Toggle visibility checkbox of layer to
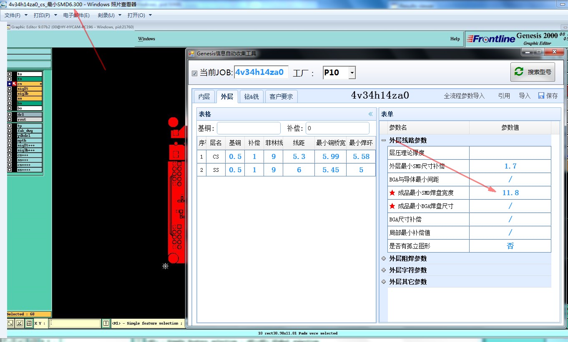The width and height of the screenshot is (568, 342). pos(10,74)
